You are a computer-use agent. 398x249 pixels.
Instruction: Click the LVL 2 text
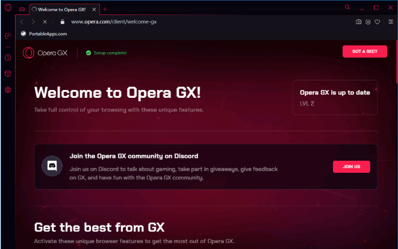pos(307,103)
